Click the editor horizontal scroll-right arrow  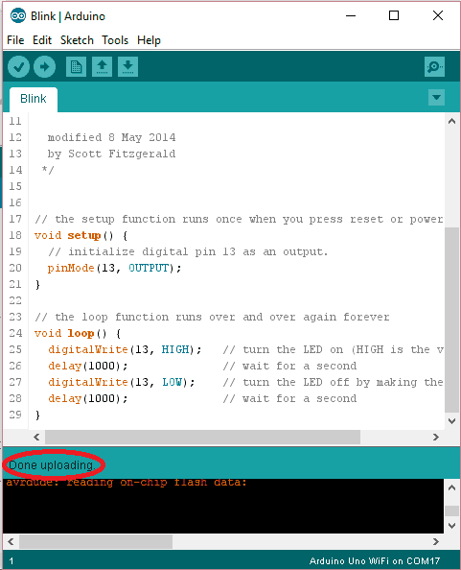tap(435, 437)
